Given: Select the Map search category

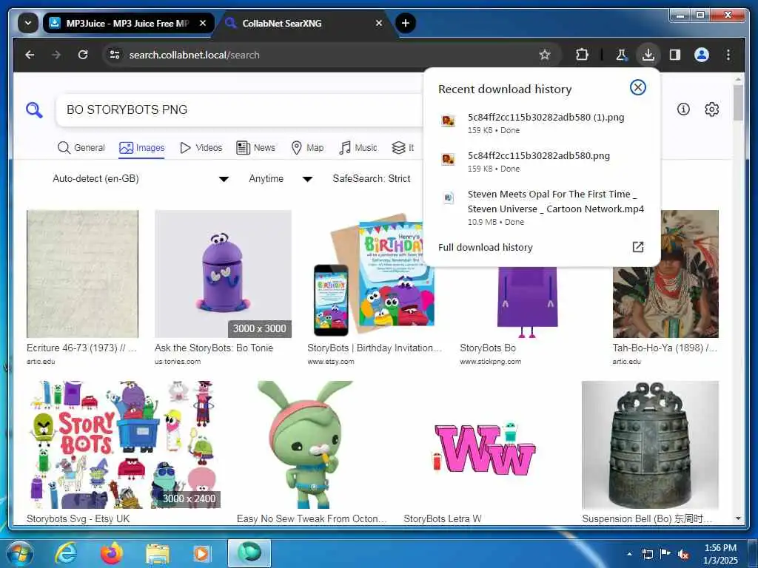Looking at the screenshot, I should pos(307,147).
